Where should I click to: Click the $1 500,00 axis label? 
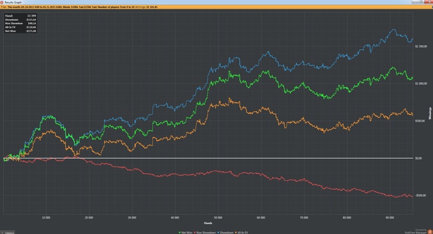pyautogui.click(x=421, y=46)
